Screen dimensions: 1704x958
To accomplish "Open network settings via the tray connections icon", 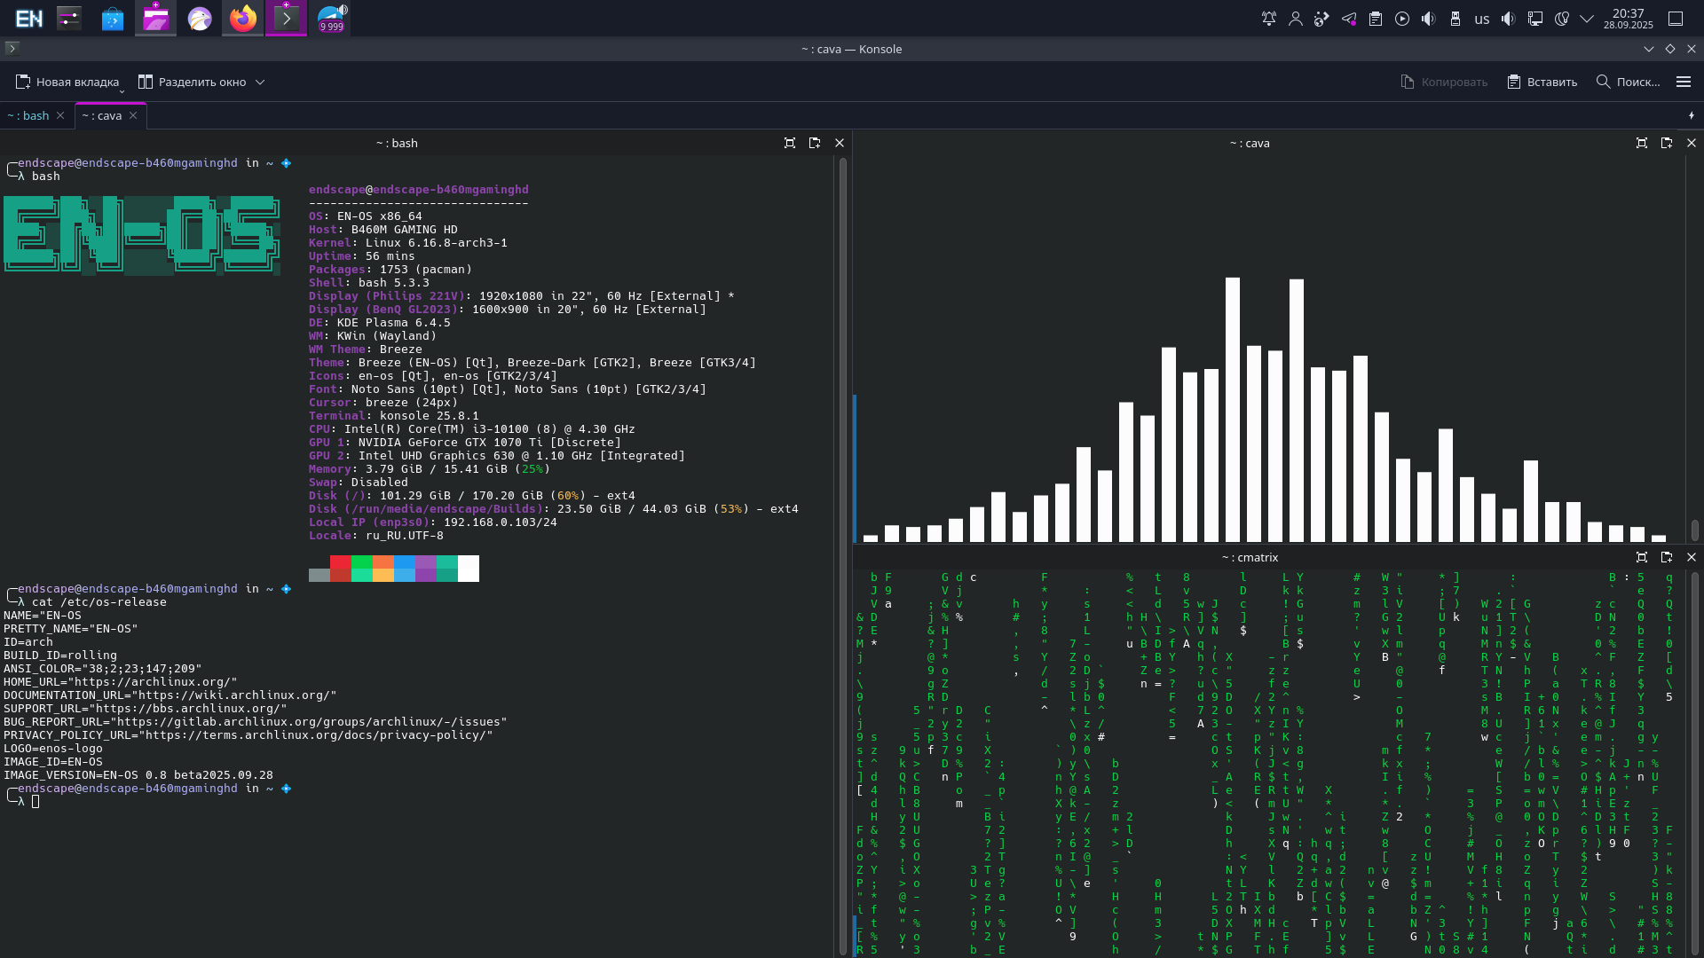I will point(1534,18).
